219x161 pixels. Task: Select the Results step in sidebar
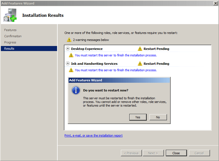[x=9, y=49]
